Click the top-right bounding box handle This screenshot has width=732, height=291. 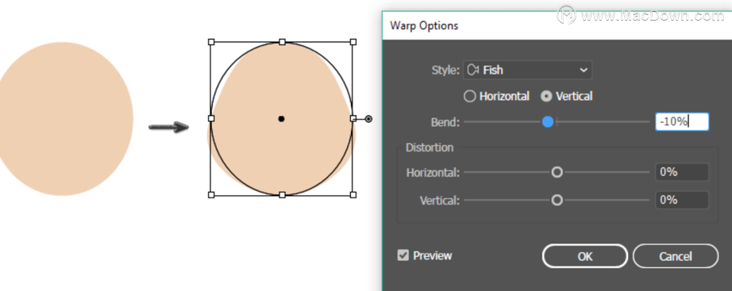[353, 42]
